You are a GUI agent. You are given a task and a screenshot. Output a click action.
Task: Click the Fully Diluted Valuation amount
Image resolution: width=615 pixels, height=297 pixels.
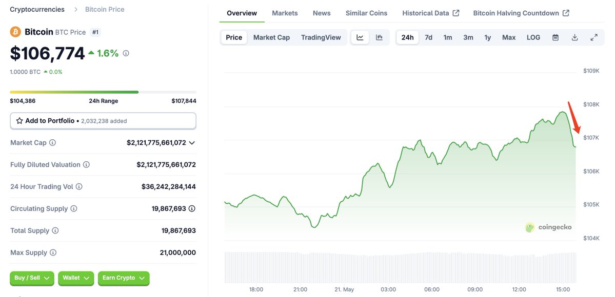coord(166,164)
